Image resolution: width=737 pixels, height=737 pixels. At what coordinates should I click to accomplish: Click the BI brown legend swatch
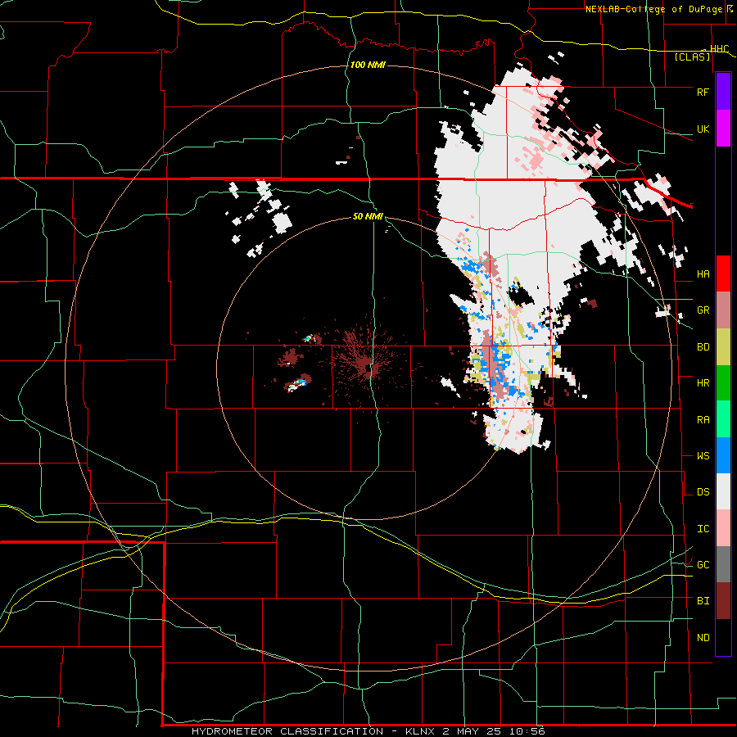point(723,601)
